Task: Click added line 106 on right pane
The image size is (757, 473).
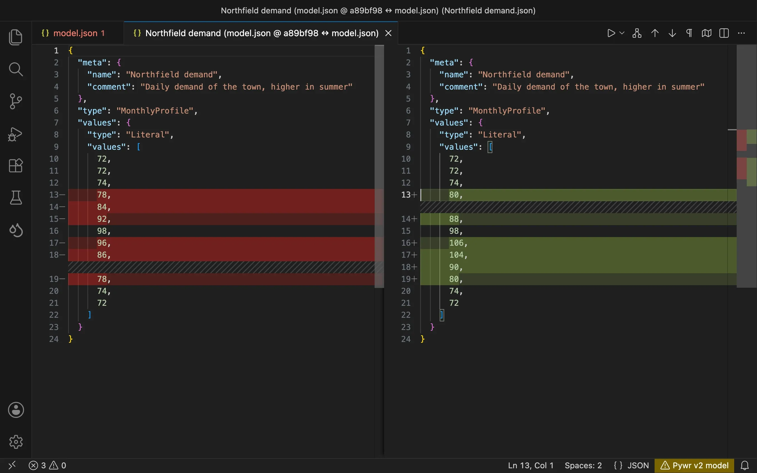Action: pyautogui.click(x=578, y=243)
